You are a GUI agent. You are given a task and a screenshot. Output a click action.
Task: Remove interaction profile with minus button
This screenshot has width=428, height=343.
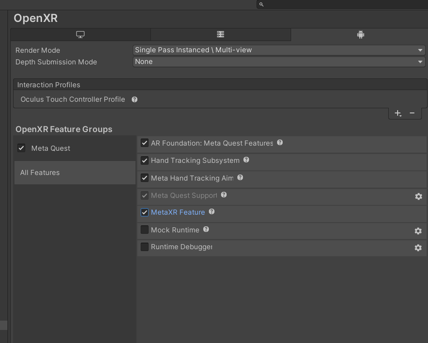point(412,113)
